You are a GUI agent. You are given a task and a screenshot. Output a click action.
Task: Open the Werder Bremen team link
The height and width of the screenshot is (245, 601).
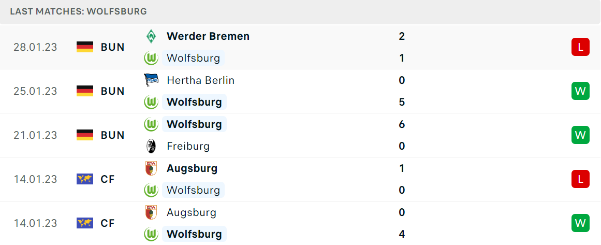[x=208, y=36]
